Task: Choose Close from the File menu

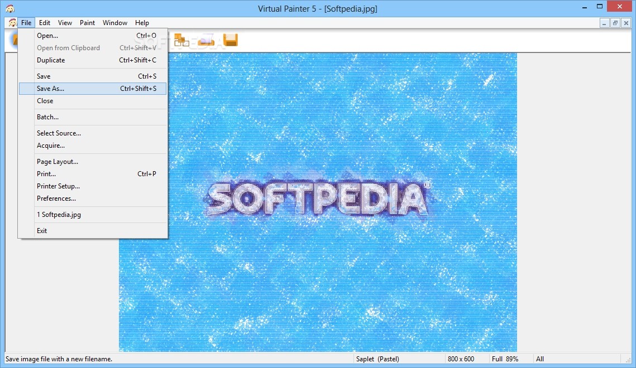Action: tap(93, 101)
